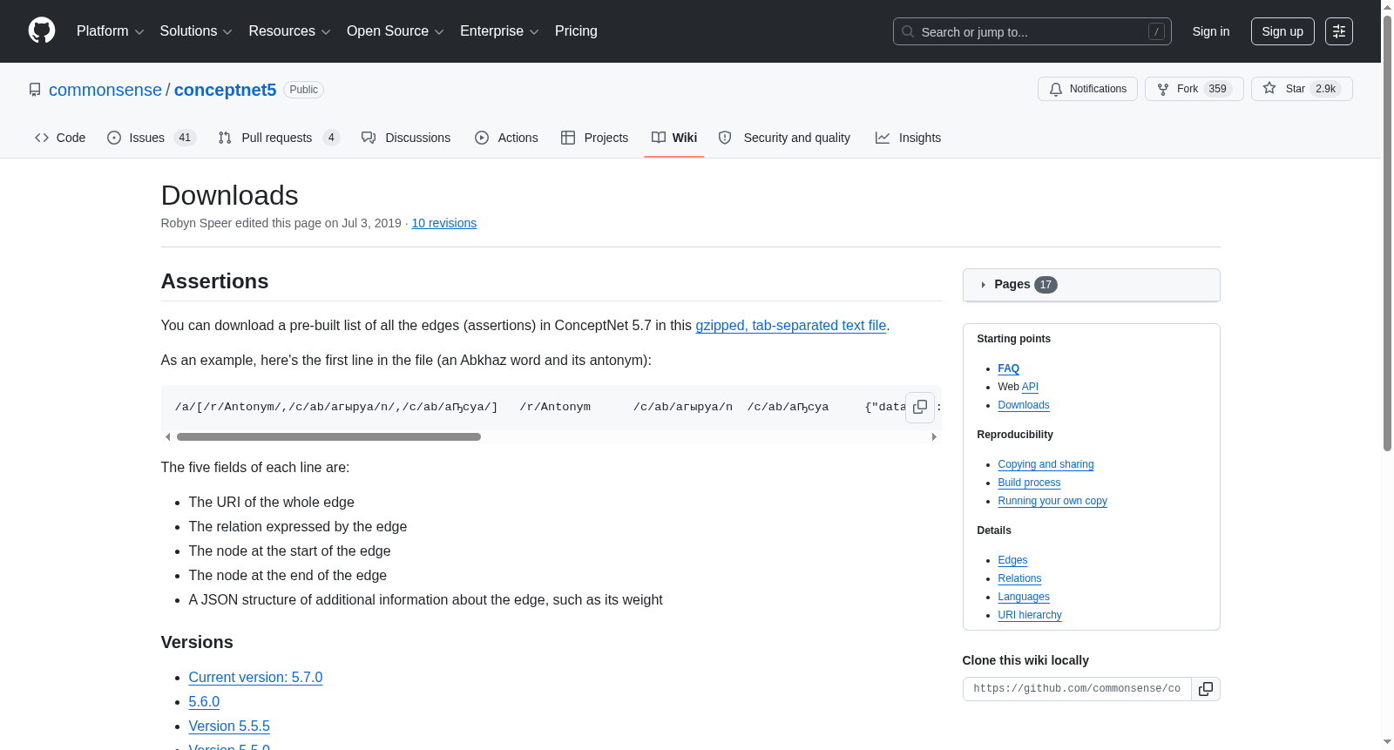The height and width of the screenshot is (750, 1394).
Task: Switch to the Insights tab
Action: click(x=908, y=138)
